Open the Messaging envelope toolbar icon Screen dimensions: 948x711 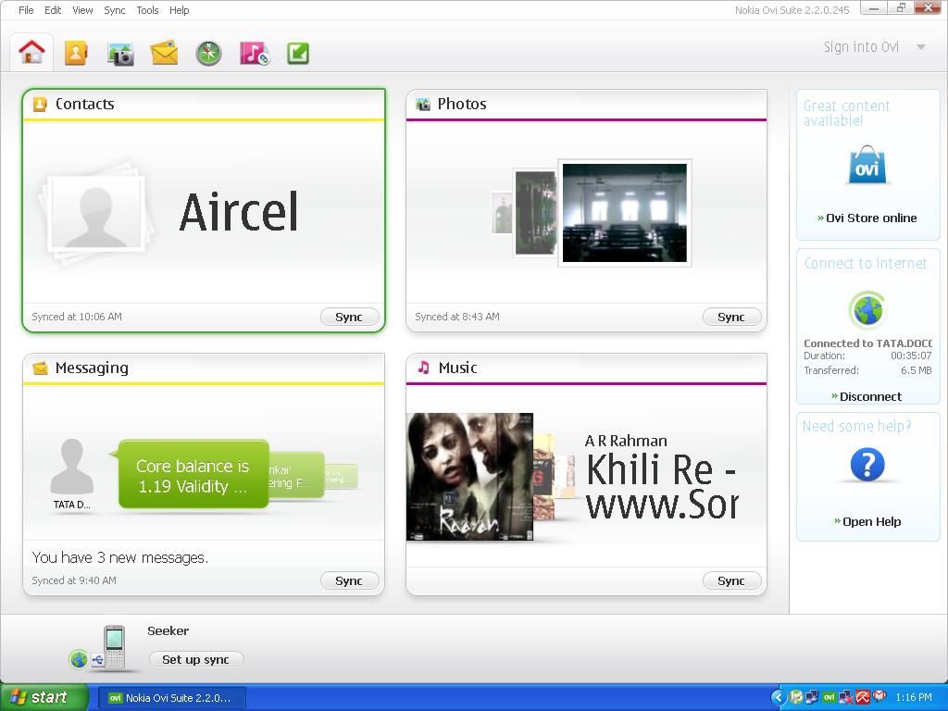pyautogui.click(x=165, y=53)
